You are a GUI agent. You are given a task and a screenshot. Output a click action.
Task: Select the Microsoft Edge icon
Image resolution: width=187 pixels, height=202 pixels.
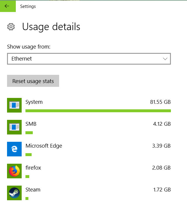tap(14, 149)
